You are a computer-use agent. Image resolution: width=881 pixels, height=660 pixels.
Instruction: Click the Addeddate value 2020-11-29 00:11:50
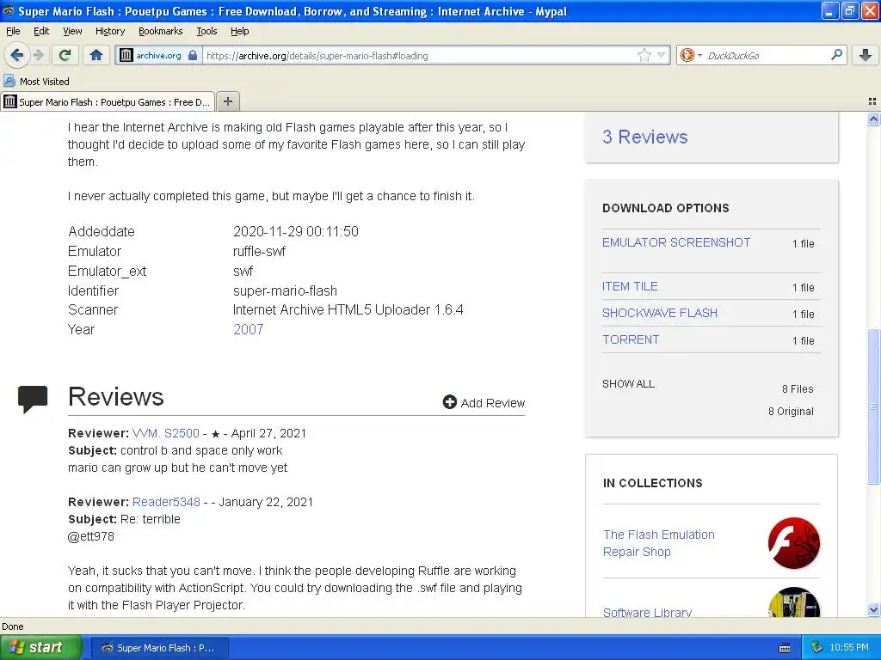pos(296,231)
